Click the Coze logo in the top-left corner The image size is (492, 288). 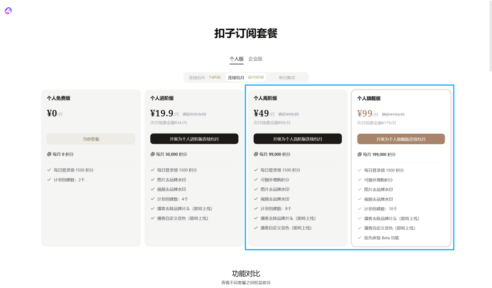click(x=8, y=10)
